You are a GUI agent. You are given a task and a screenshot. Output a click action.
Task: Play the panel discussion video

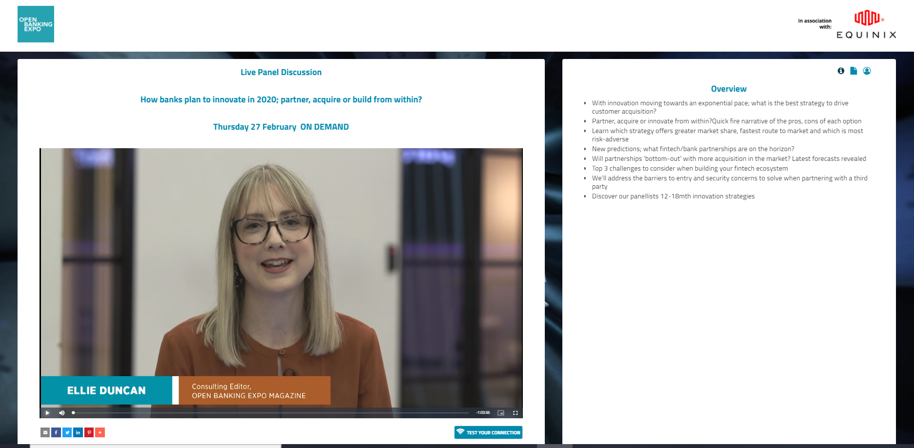[x=47, y=412]
